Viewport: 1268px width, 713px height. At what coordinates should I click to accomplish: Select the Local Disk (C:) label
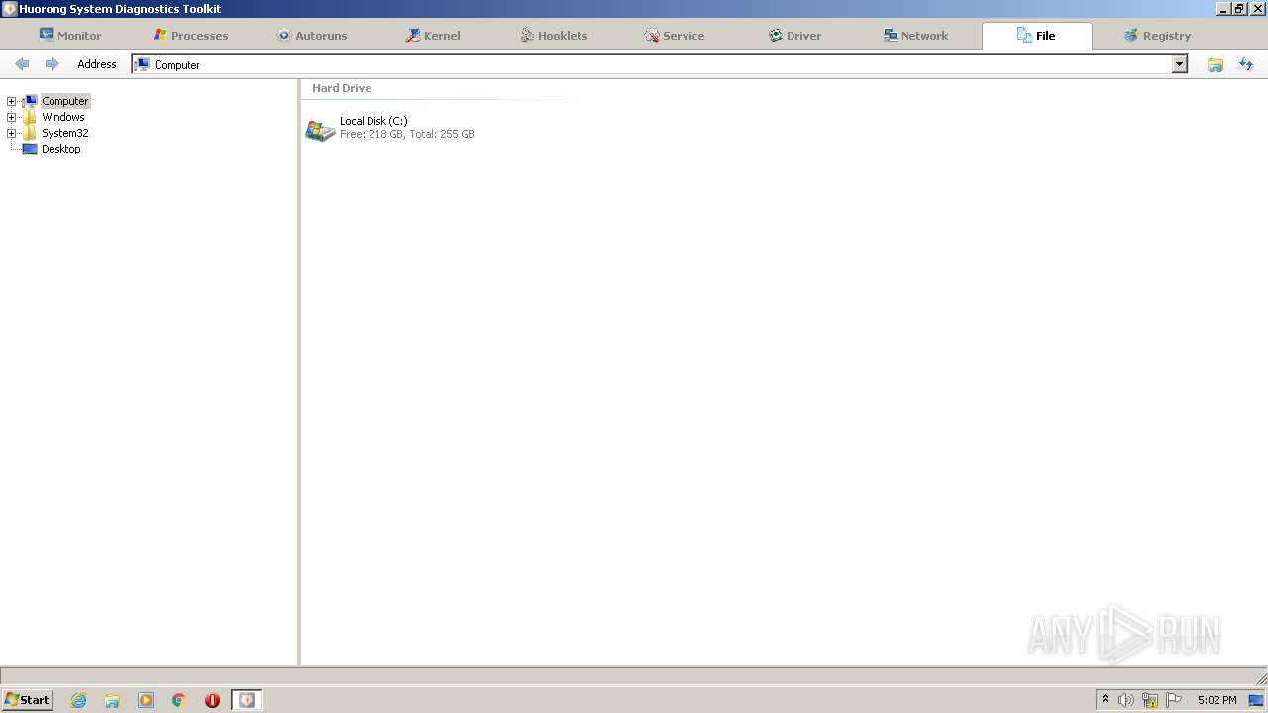click(x=373, y=121)
